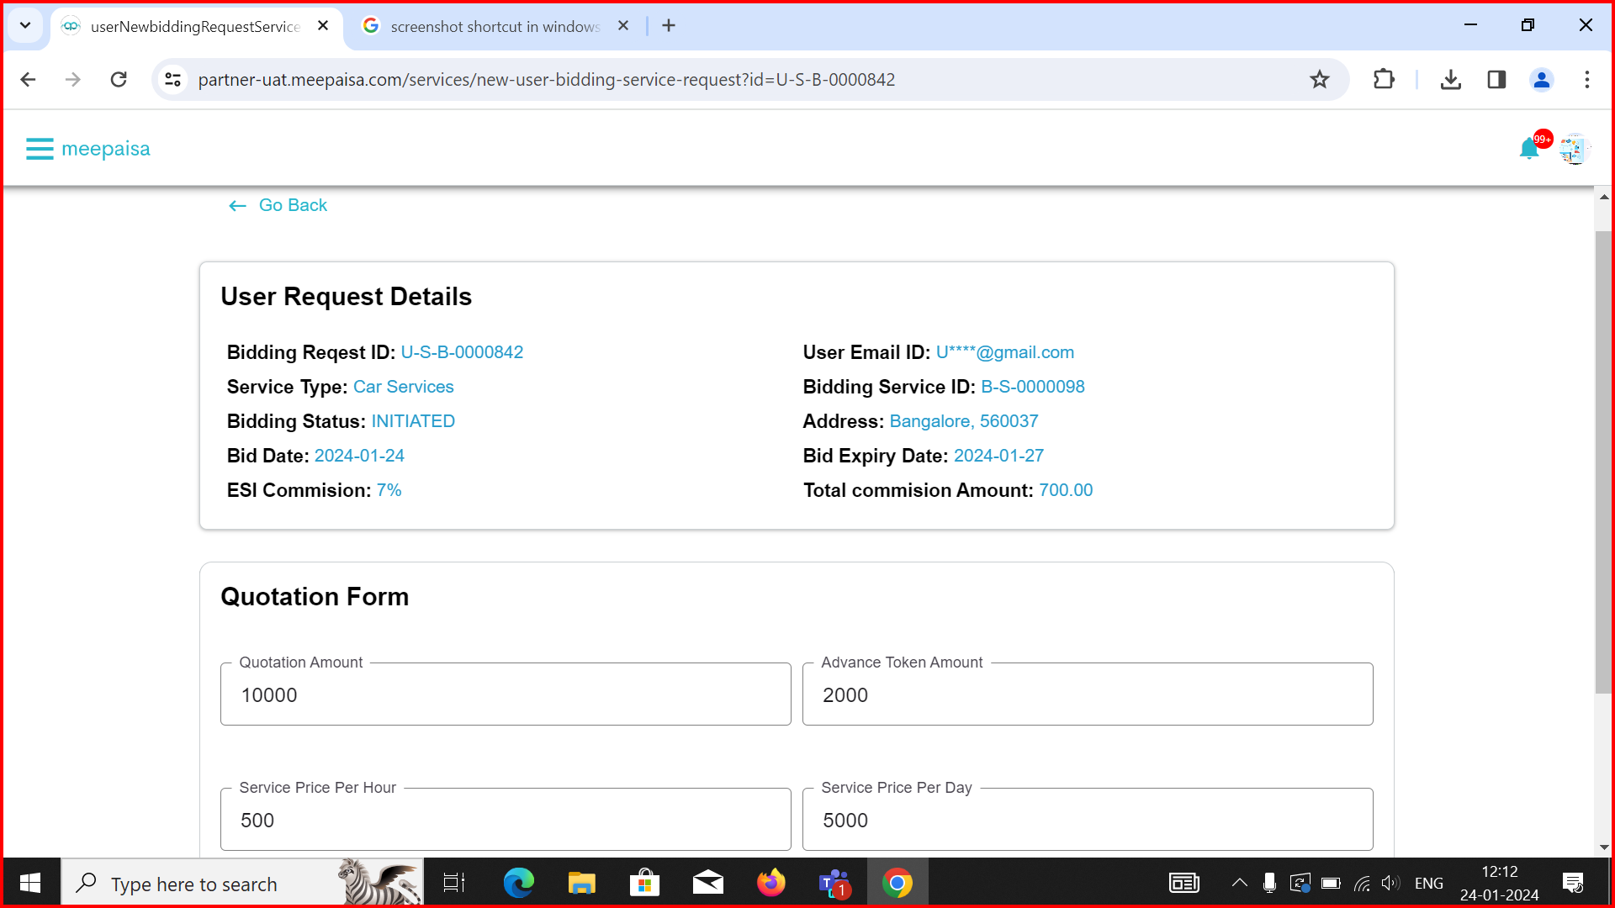Switch to userNewbiddingRequestService tab
The image size is (1615, 908).
[x=195, y=26]
